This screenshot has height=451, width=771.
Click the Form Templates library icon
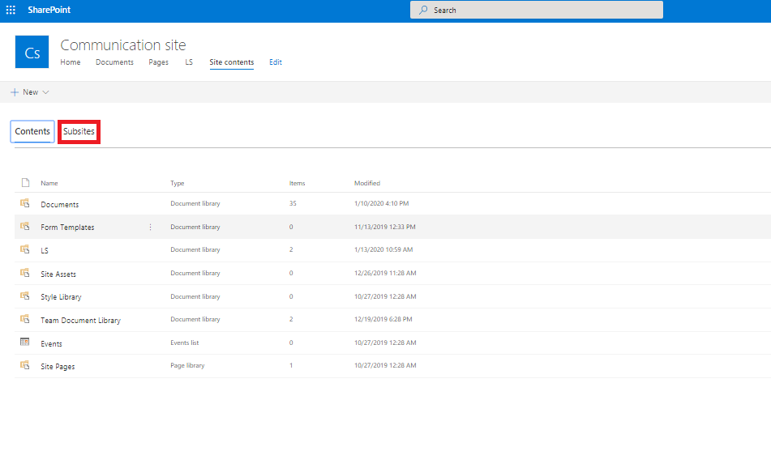point(24,226)
